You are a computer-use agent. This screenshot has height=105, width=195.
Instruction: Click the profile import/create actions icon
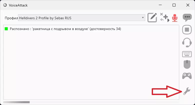tap(164, 17)
